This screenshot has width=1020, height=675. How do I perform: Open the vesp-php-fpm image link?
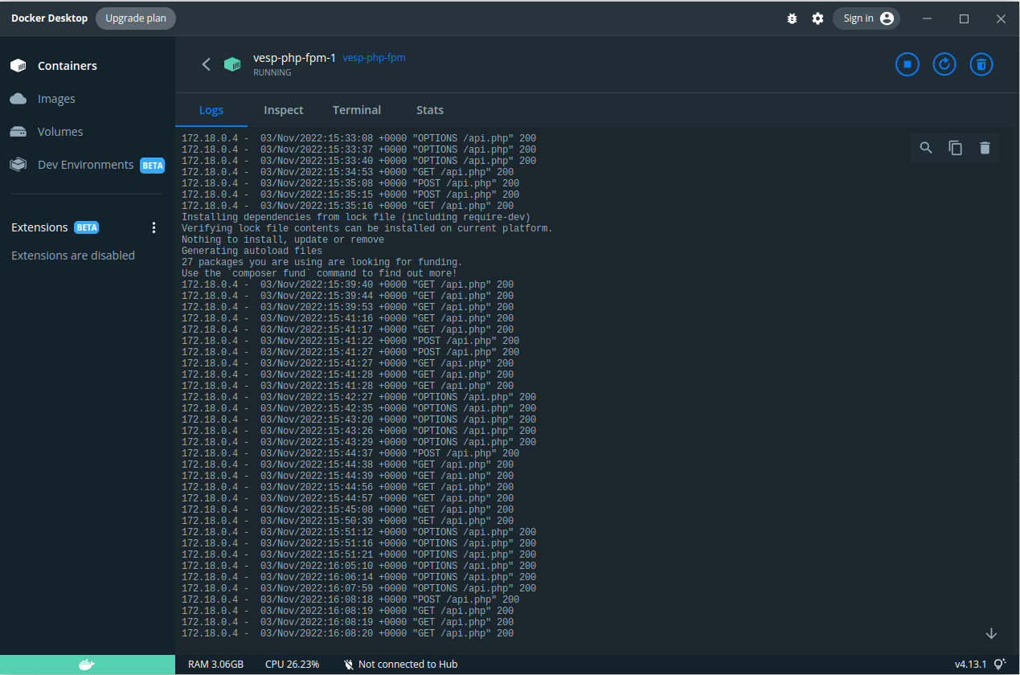[375, 58]
